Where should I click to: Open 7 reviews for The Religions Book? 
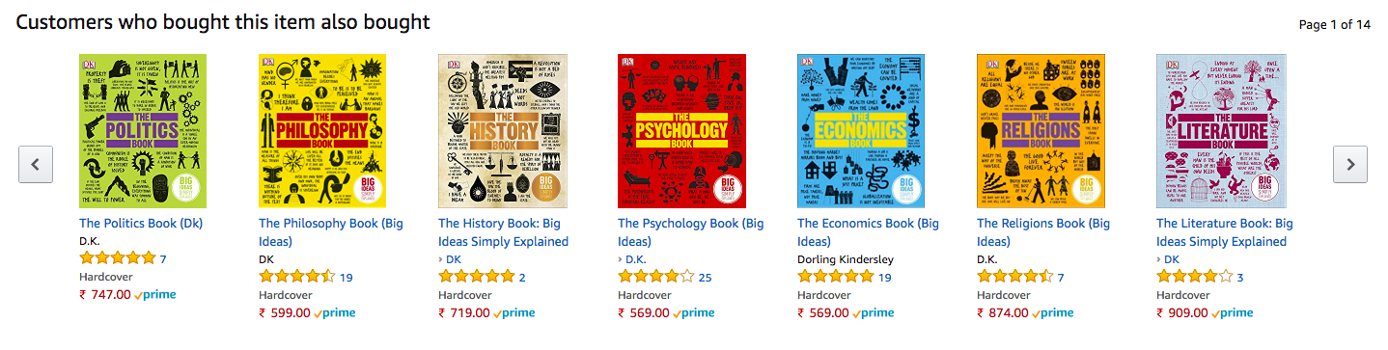(1061, 278)
